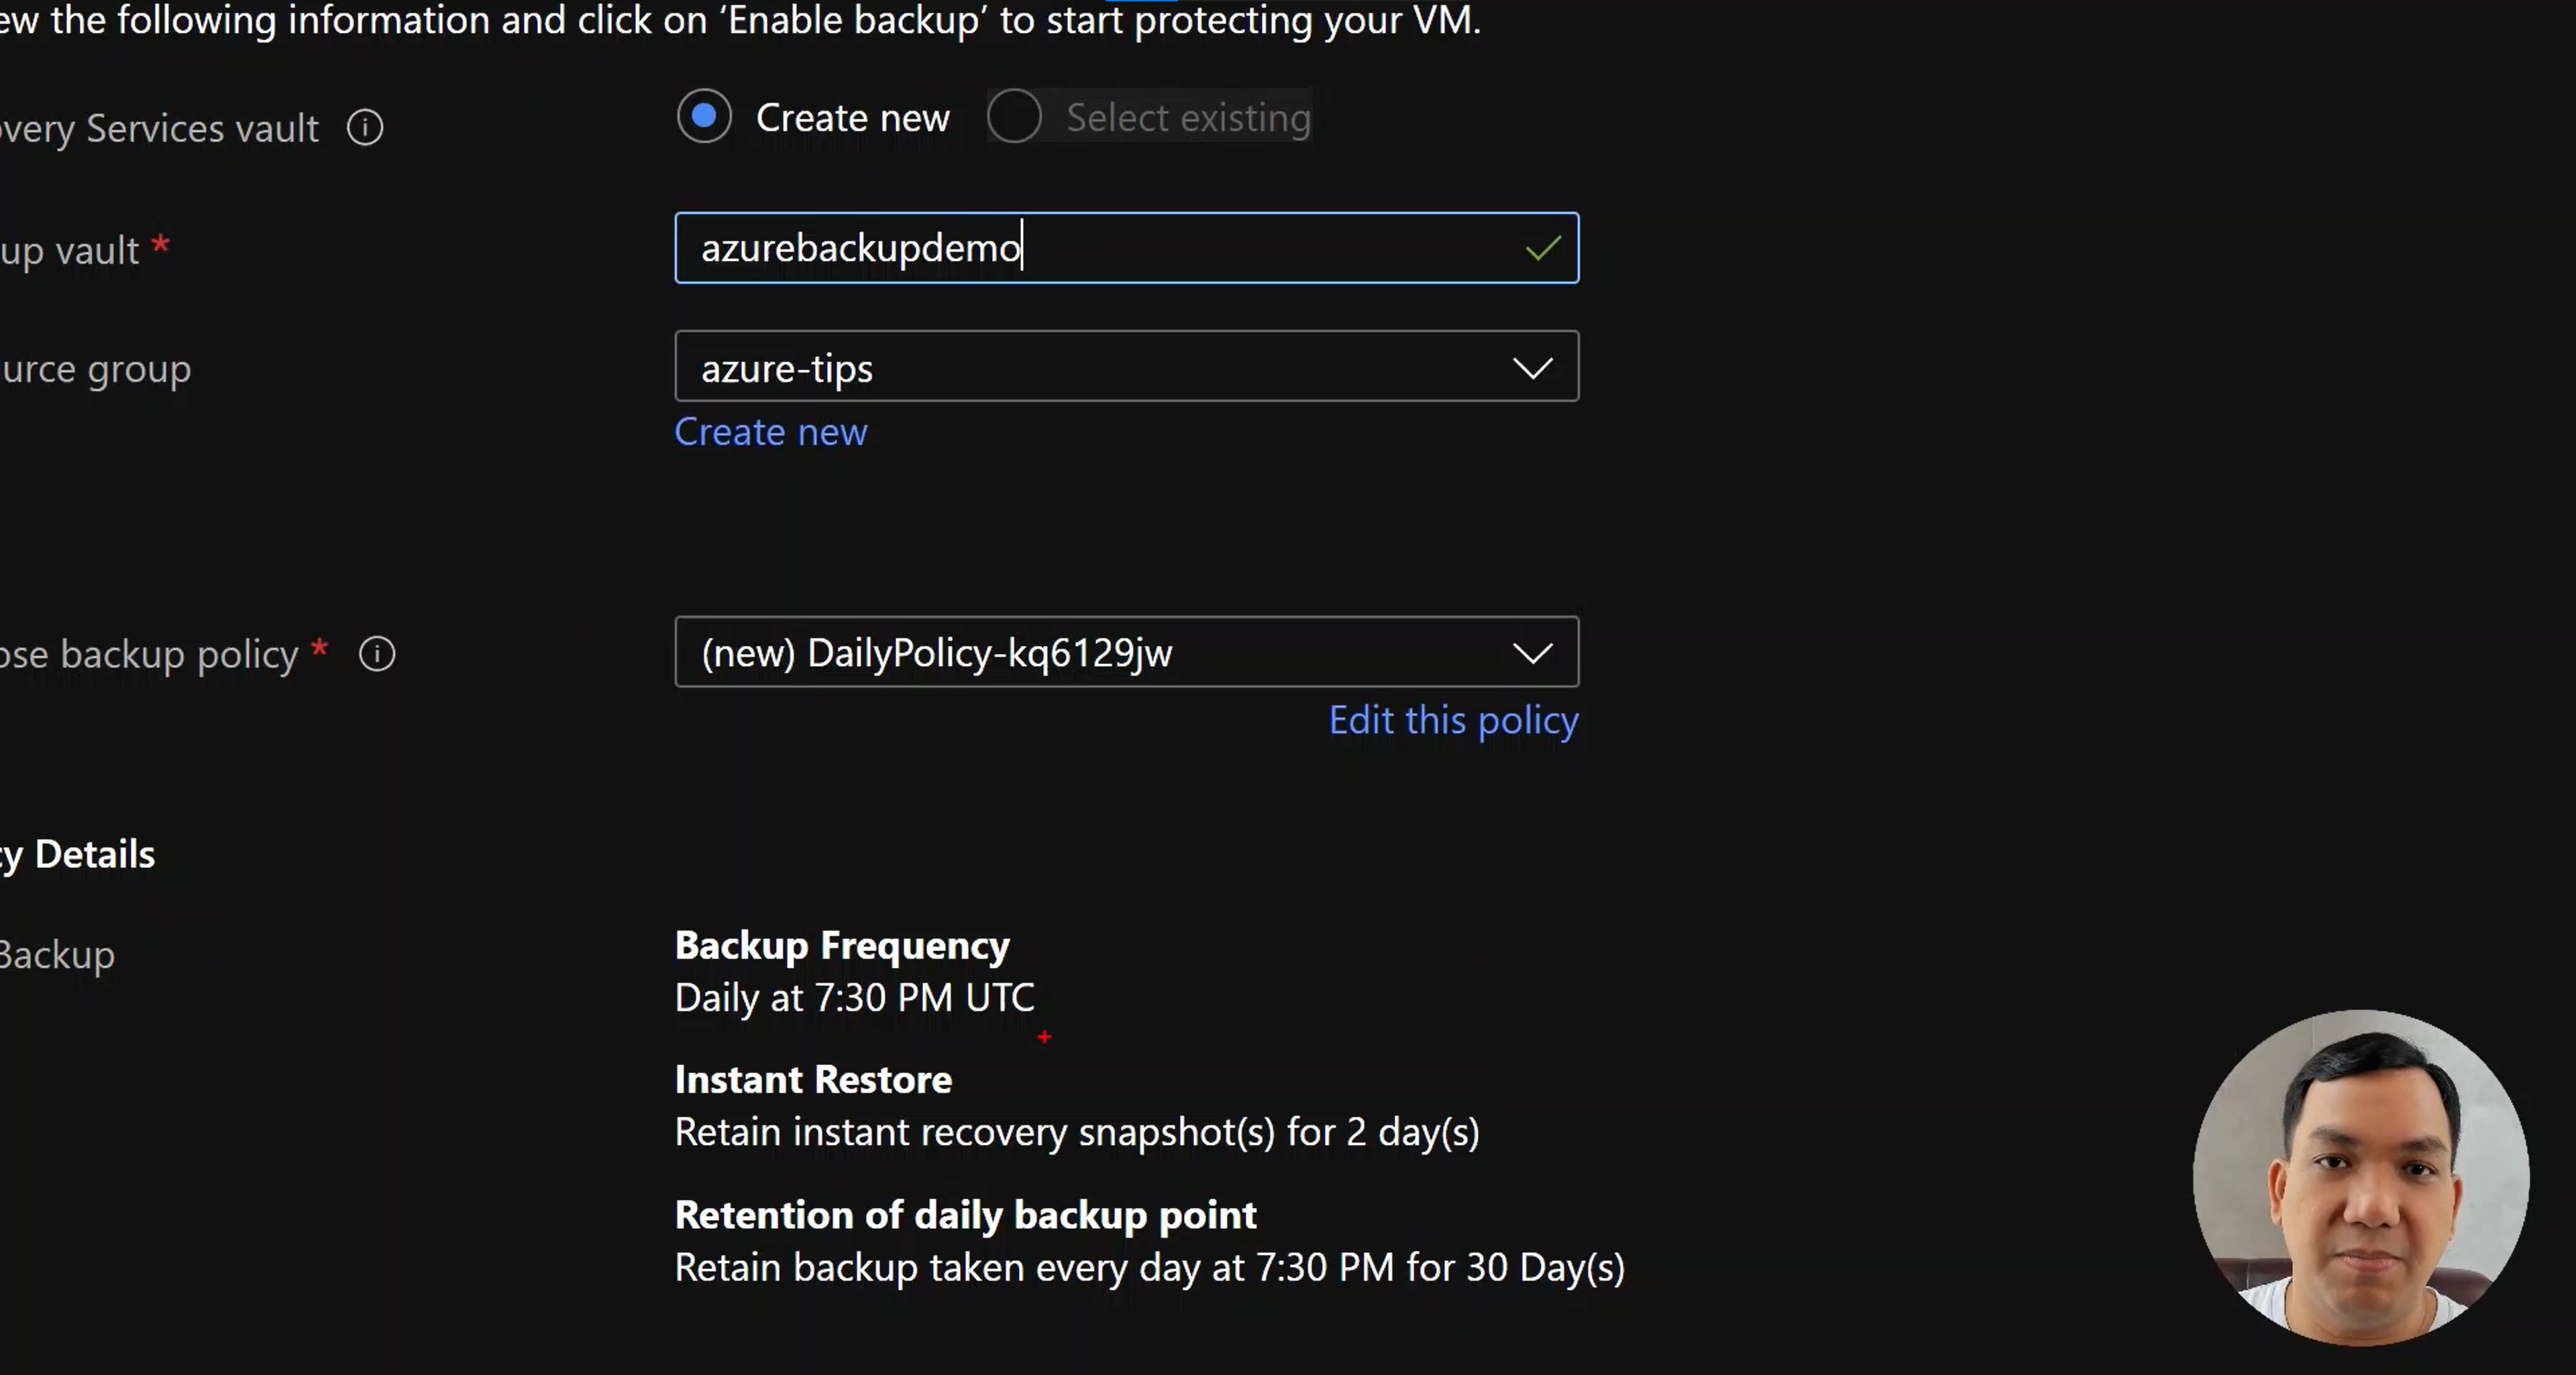
Task: Click the red asterisk beside Choose backup policy
Action: point(319,648)
